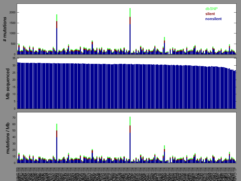Select the 70 tick on mutations/Mb axis
Viewport: 241px width, 181px height.
14,118
